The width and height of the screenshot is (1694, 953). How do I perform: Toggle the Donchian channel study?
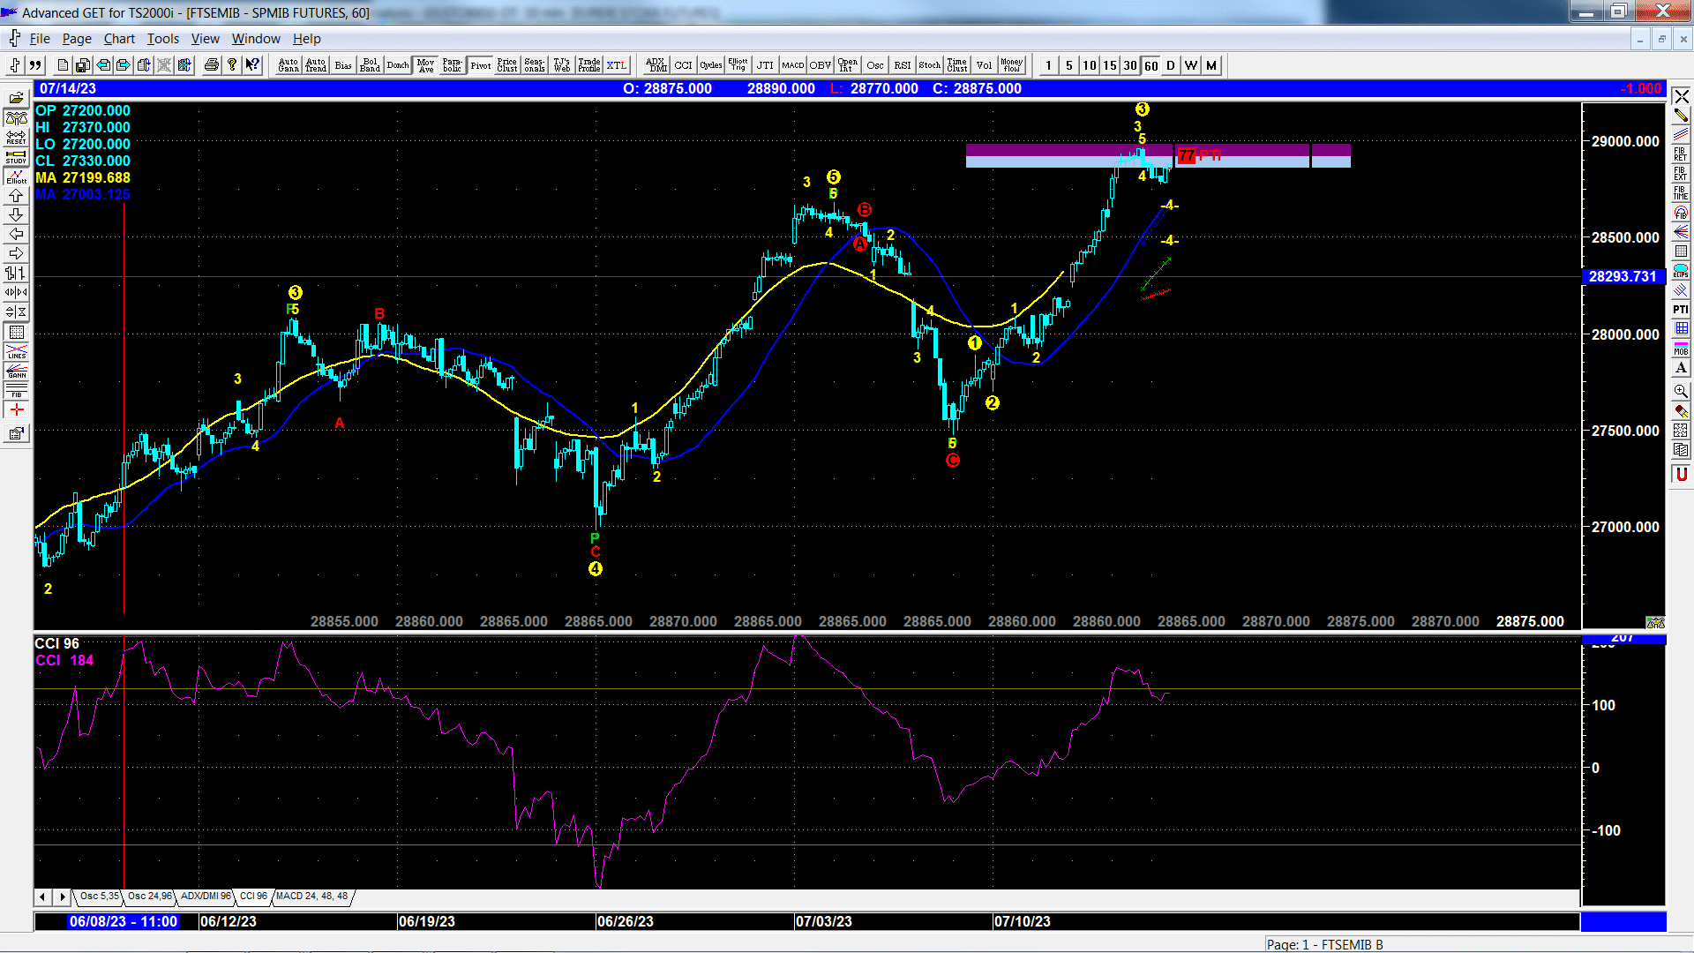click(x=398, y=65)
